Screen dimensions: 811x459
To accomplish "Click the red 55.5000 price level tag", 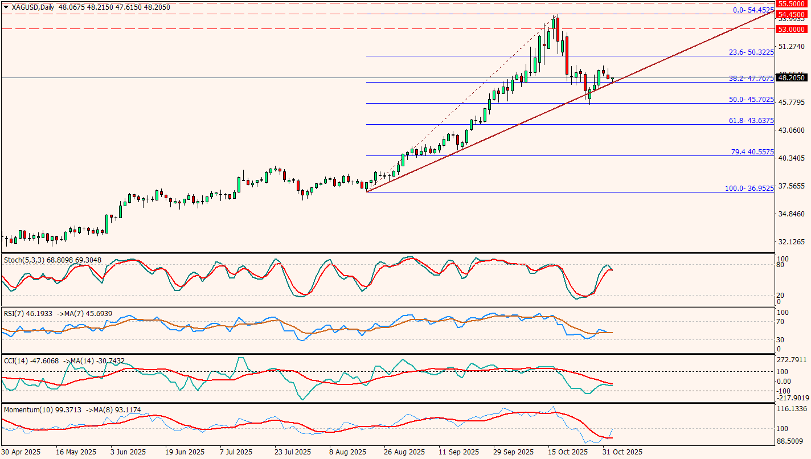I will tap(791, 3).
